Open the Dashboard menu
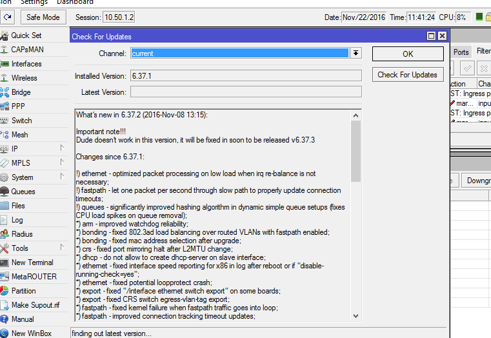This screenshot has width=491, height=338. pos(75,2)
